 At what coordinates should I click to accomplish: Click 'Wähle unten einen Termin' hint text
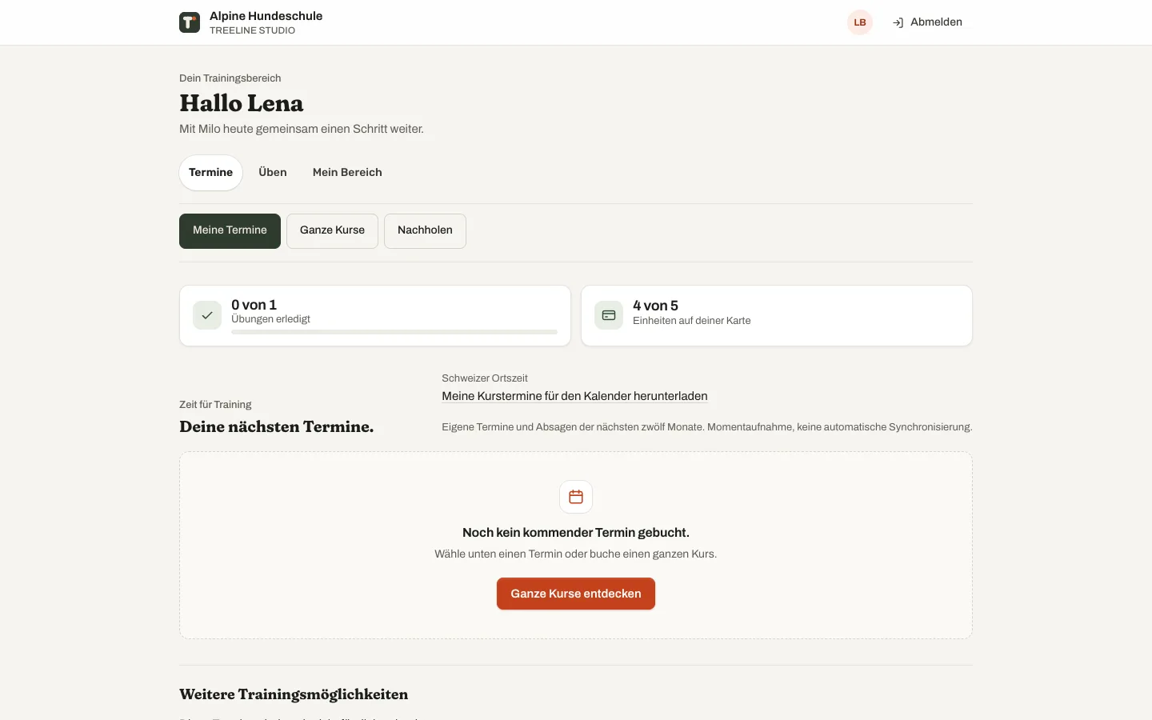click(576, 554)
